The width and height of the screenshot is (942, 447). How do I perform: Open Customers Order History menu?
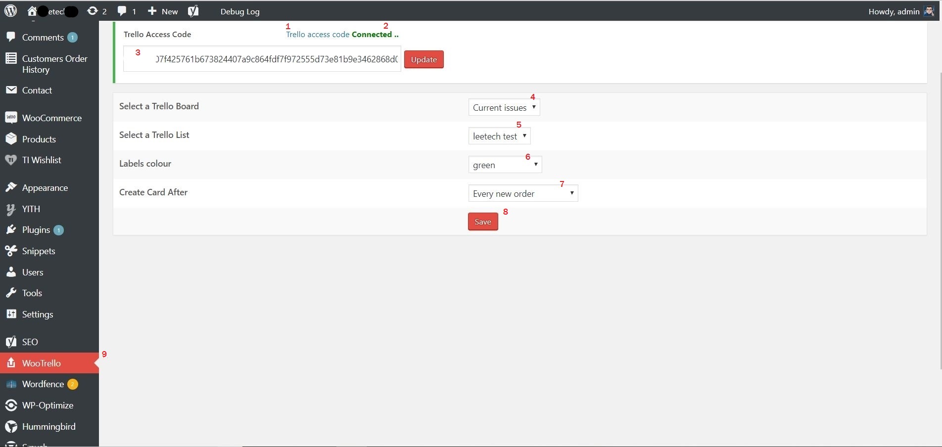[55, 64]
